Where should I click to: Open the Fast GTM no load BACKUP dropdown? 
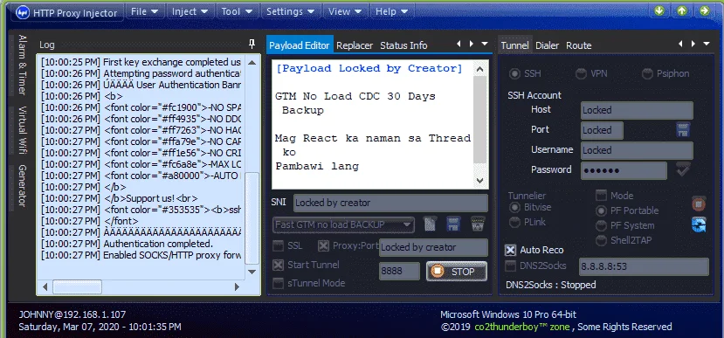click(x=343, y=224)
